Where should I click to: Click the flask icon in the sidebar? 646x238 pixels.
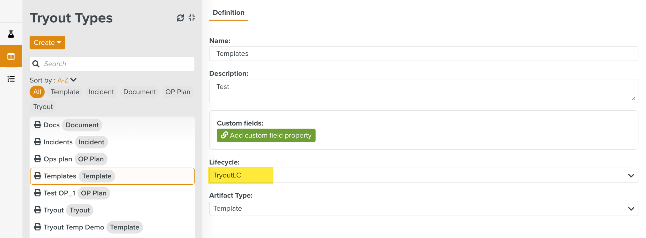[x=11, y=34]
